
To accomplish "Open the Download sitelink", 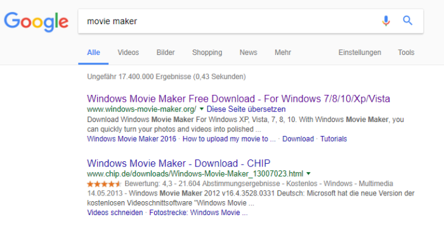I will click(x=298, y=139).
